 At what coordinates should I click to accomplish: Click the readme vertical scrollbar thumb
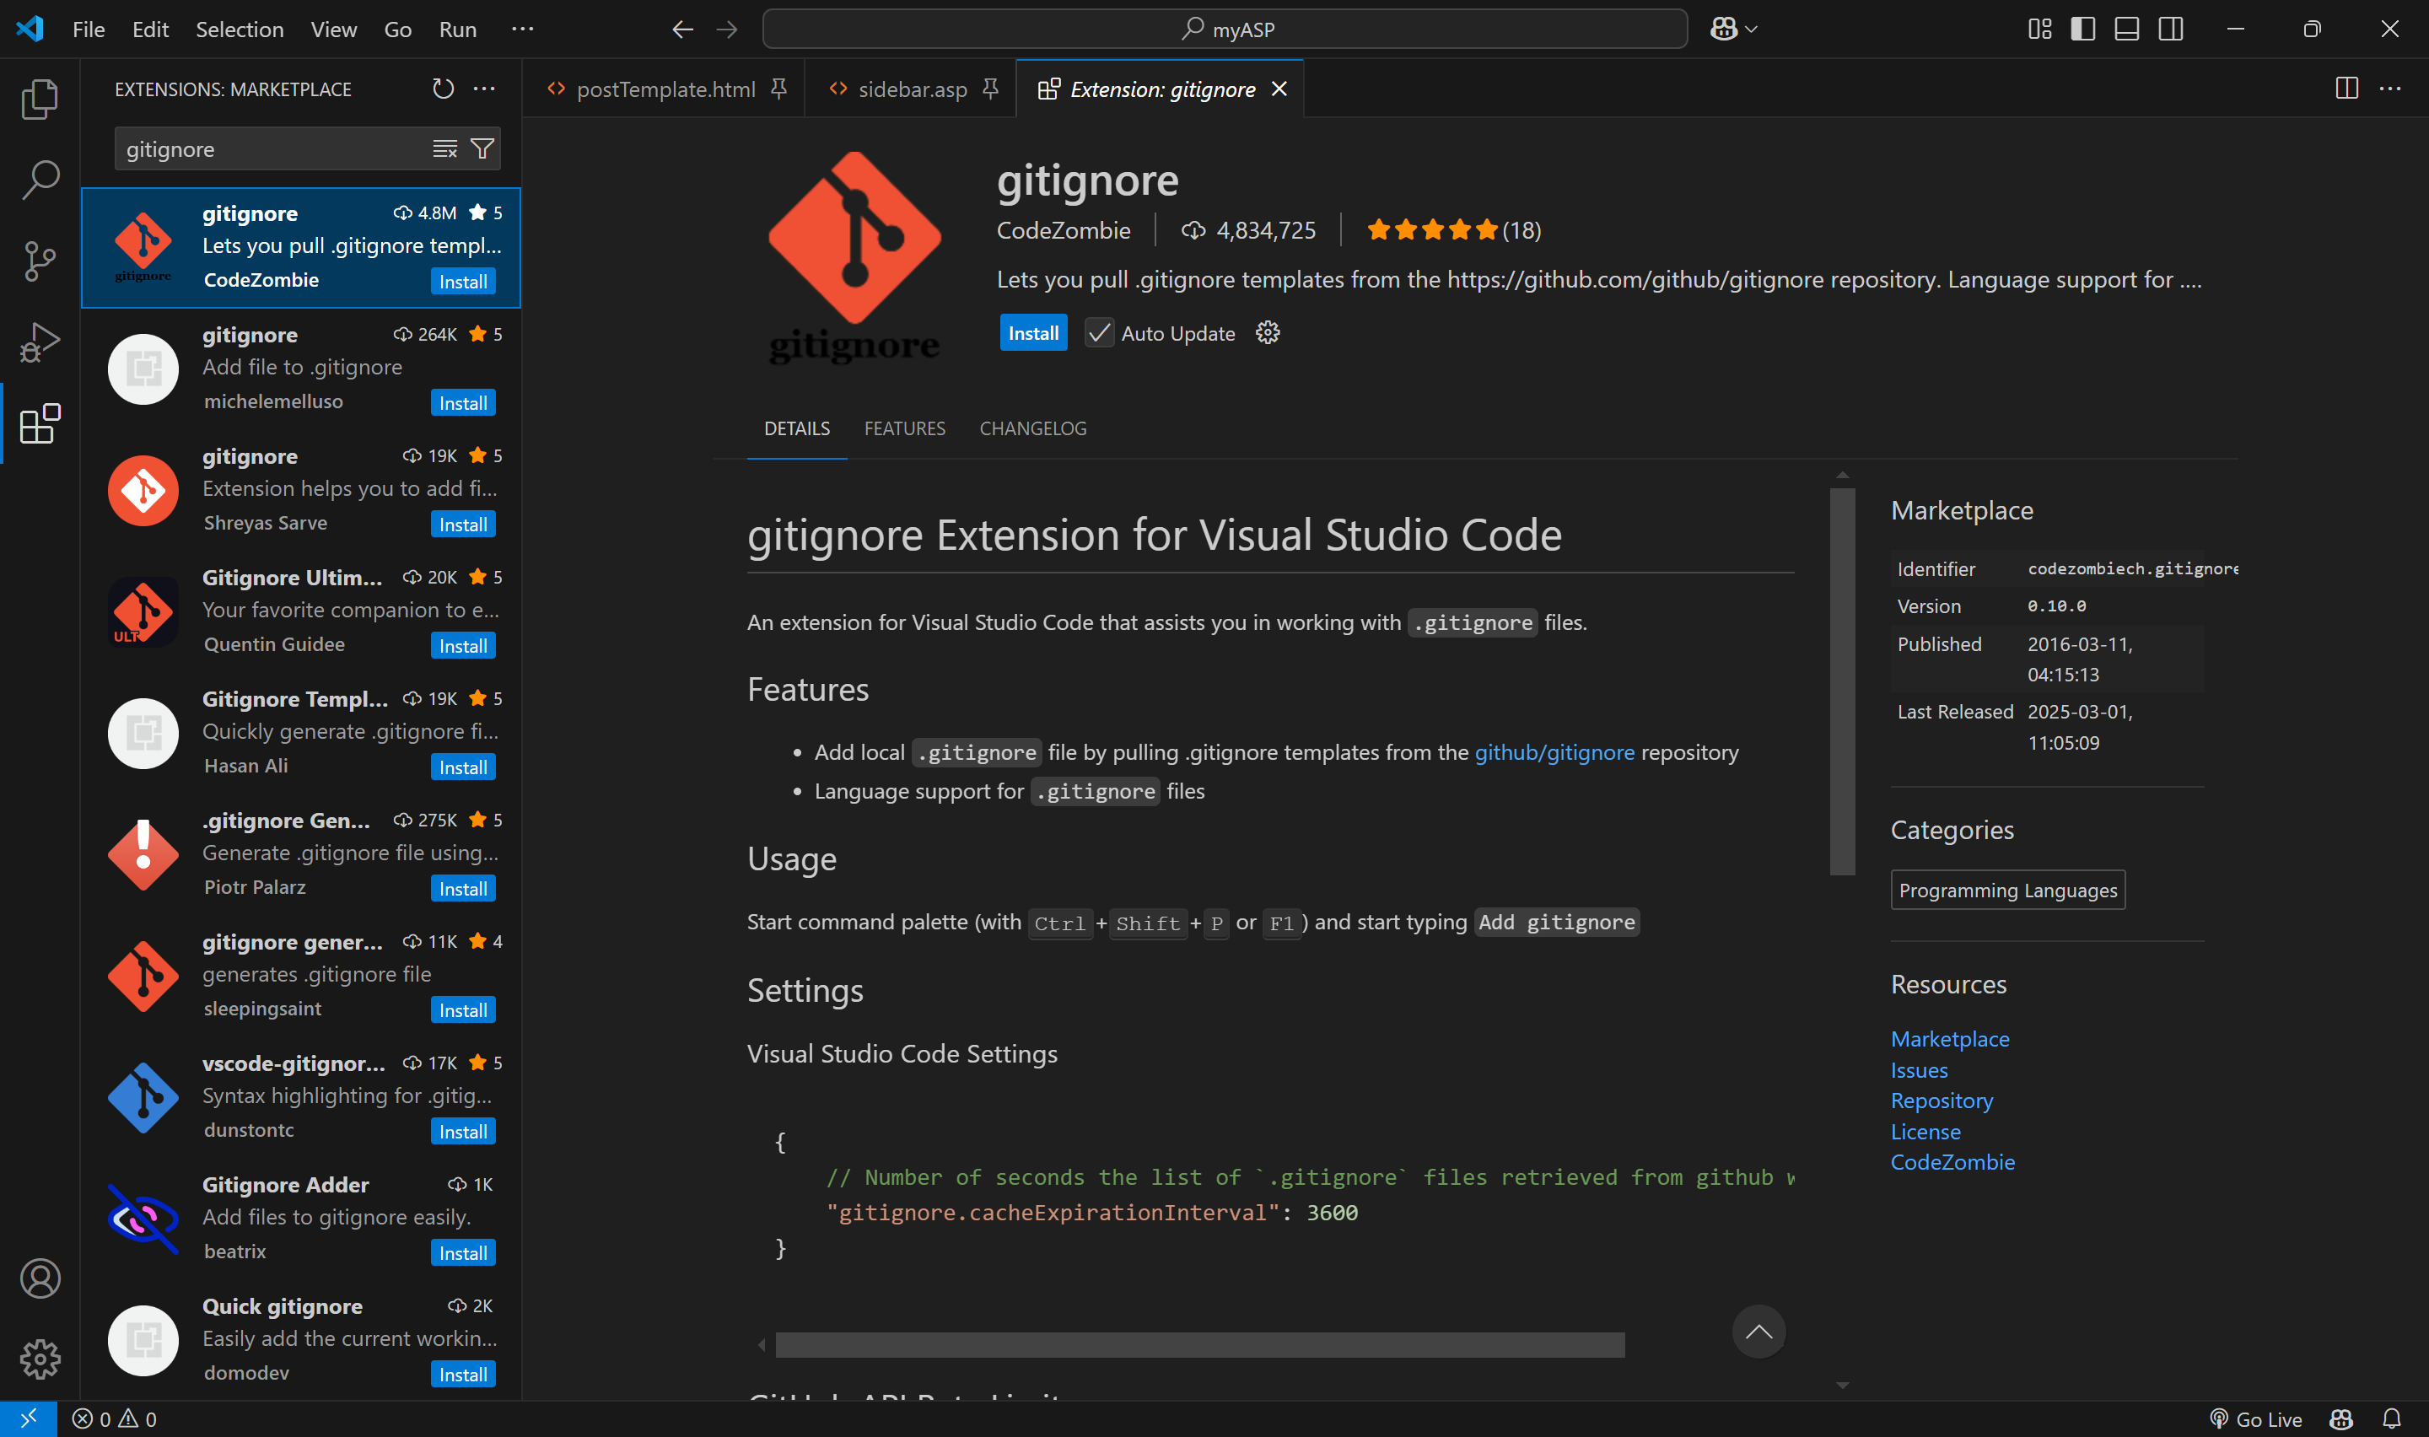point(1842,681)
